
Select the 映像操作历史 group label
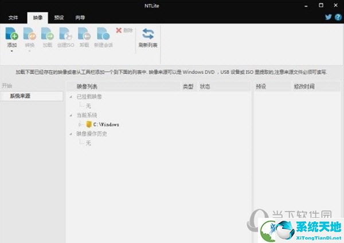pos(92,134)
